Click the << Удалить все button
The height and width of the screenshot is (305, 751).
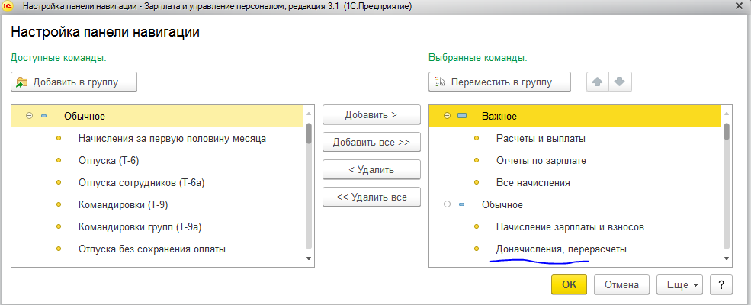click(371, 197)
